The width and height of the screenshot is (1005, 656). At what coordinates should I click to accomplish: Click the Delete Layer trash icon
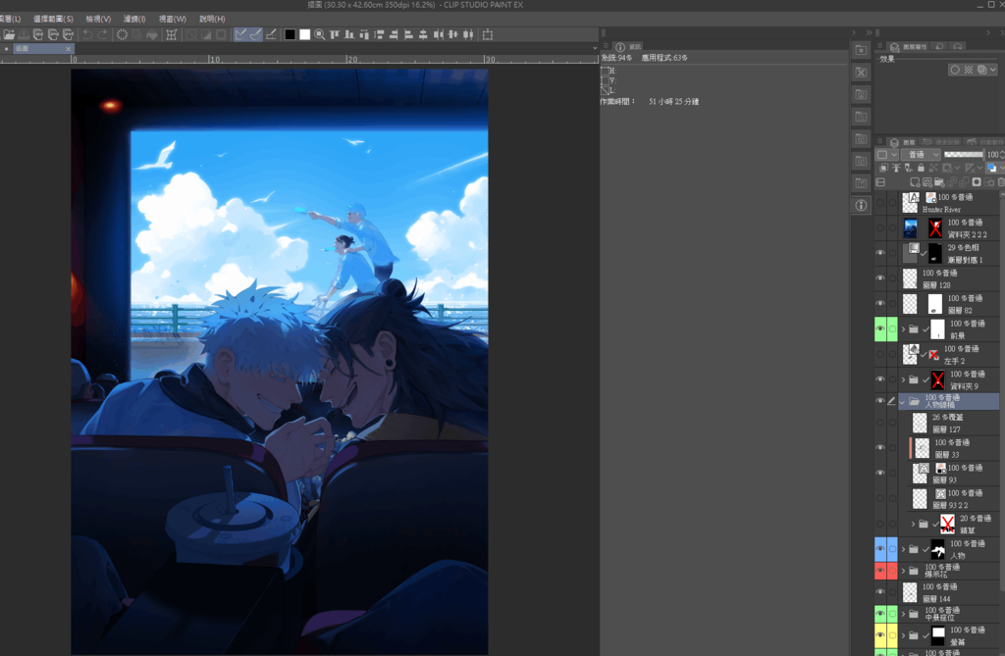click(x=1001, y=182)
